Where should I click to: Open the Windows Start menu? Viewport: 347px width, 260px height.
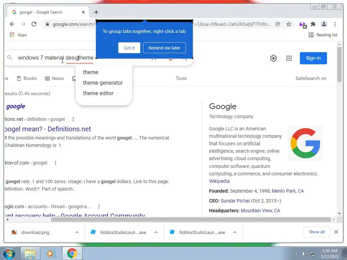(9, 253)
